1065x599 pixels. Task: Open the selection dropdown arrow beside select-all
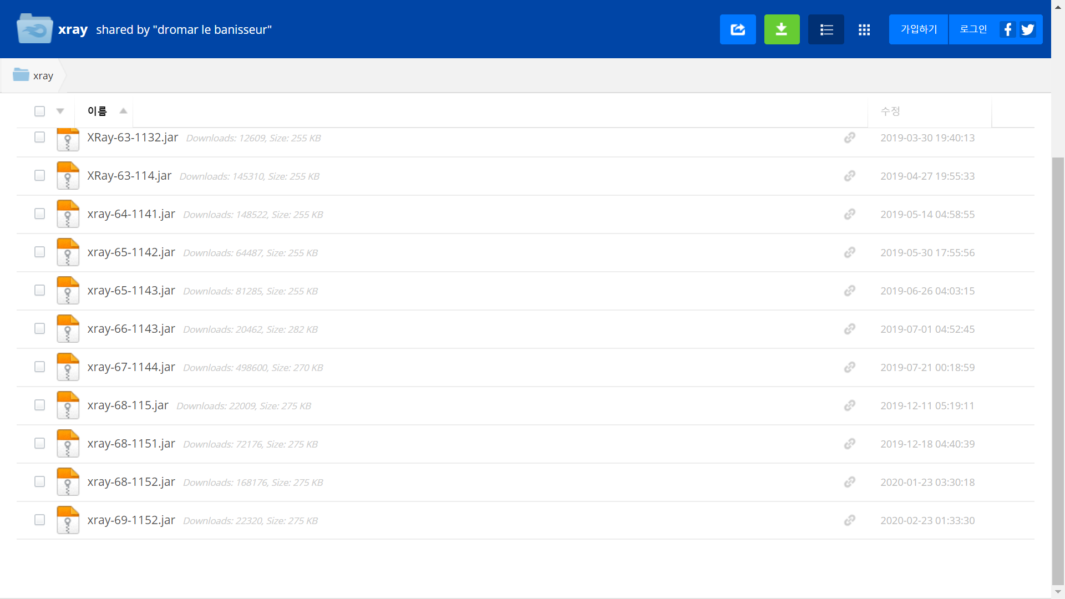coord(60,111)
